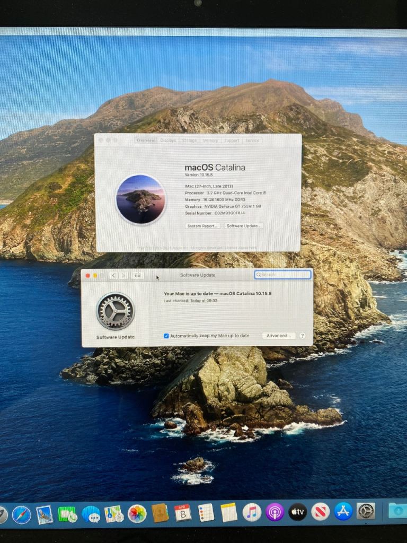Viewport: 407px width, 543px height.
Task: Switch to the Displays tab
Action: (x=168, y=141)
